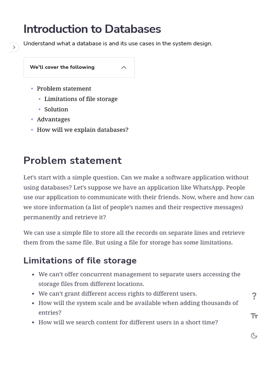Screen dimensions: 279x372
Task: Open 'How will we explain databases?' link
Action: 82,130
